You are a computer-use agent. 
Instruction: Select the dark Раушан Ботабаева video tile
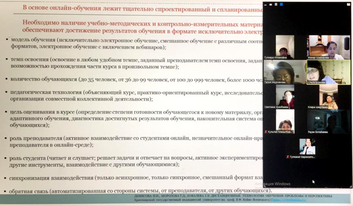329,122
